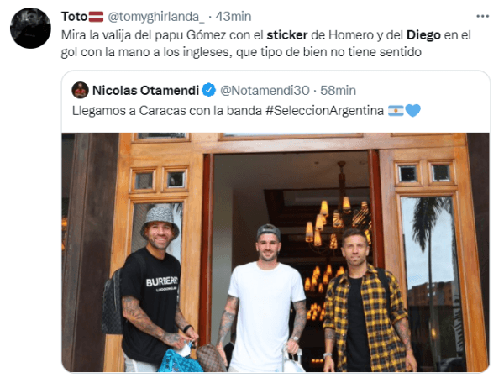504x383 pixels.
Task: Click the Latvia flag emoji beside Toto
Action: 96,17
